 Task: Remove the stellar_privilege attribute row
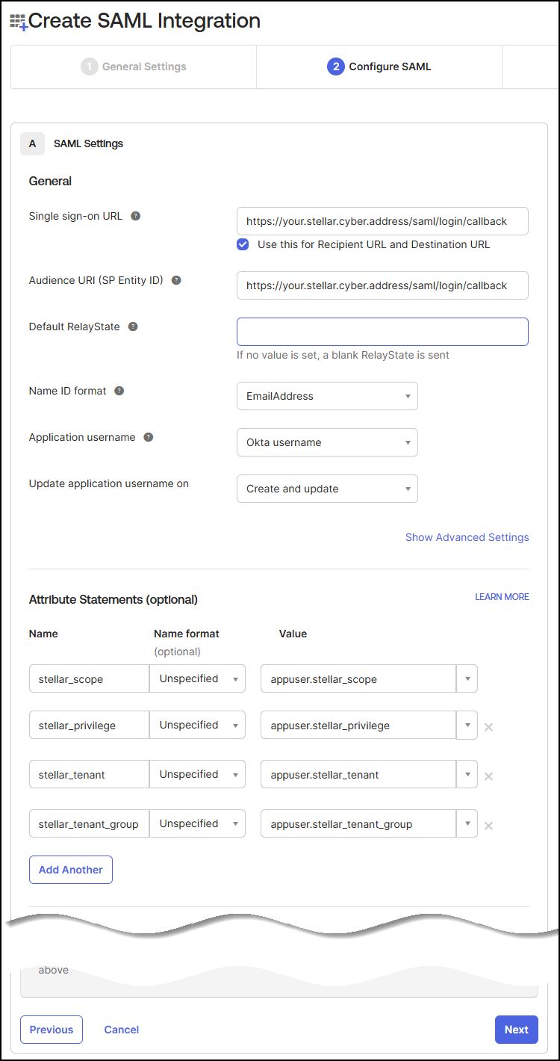point(488,727)
